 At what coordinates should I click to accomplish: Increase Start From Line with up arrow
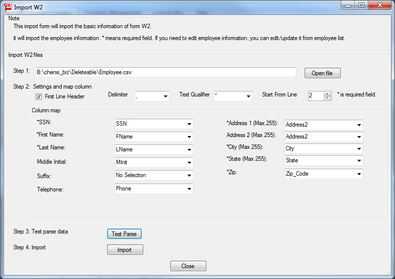pos(327,93)
